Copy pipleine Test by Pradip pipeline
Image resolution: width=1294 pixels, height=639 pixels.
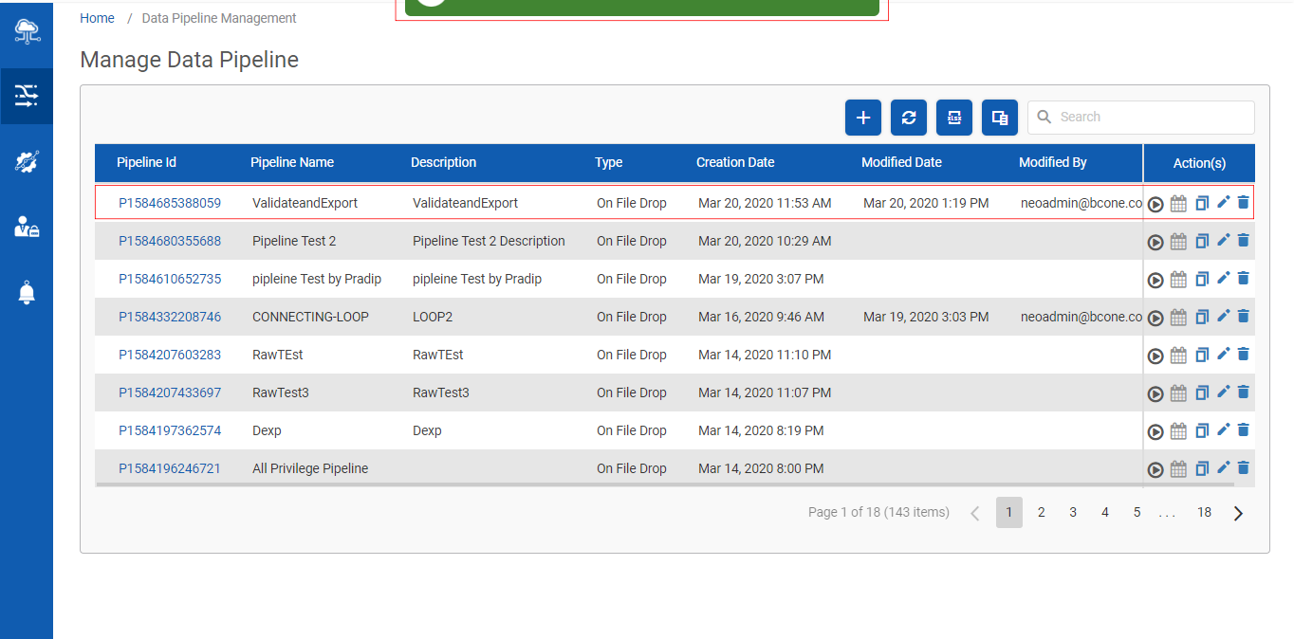pos(1202,279)
